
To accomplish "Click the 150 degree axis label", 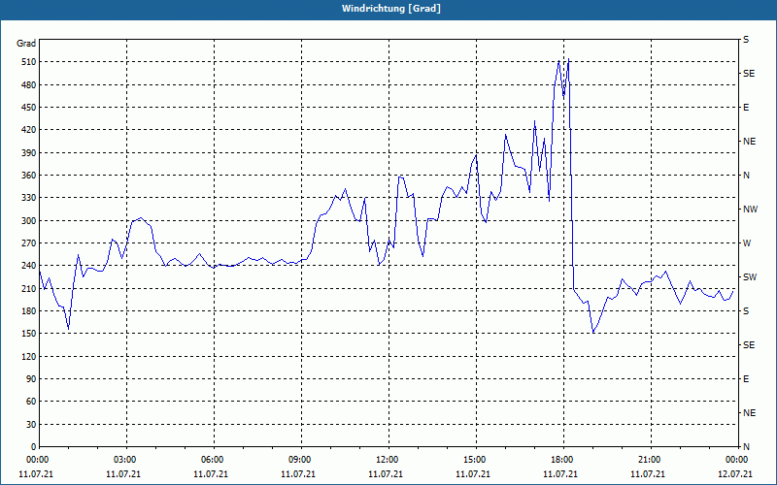I will tap(30, 334).
